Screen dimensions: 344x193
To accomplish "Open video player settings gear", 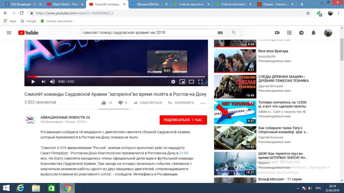I will [x=173, y=82].
